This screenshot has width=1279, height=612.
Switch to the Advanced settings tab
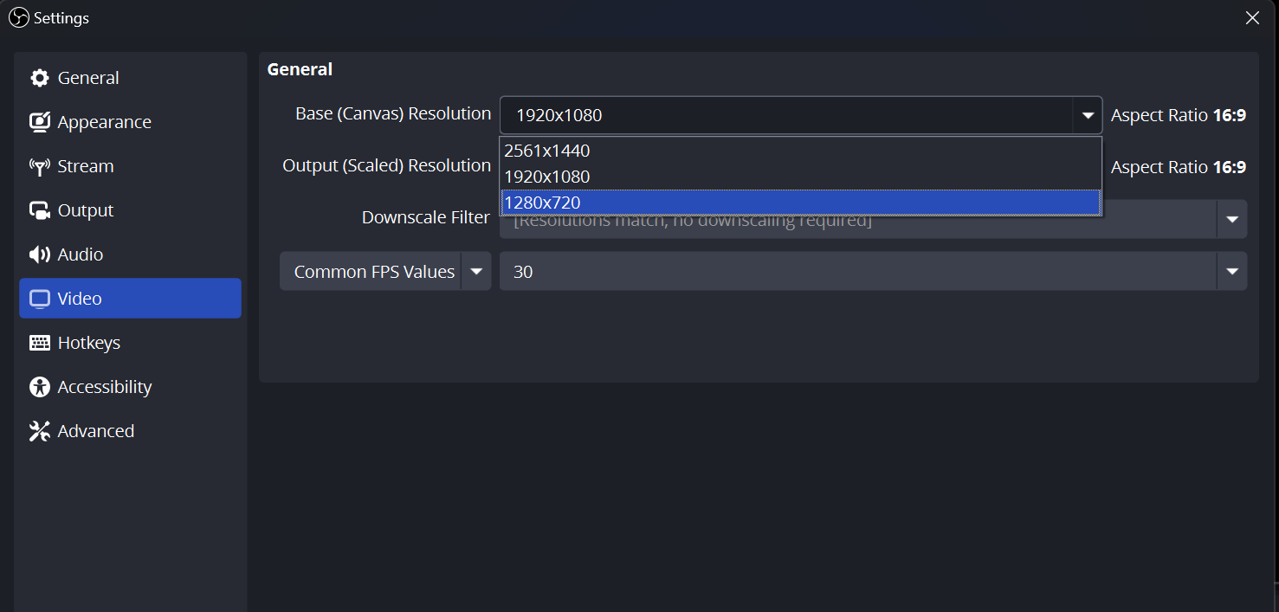(40, 430)
